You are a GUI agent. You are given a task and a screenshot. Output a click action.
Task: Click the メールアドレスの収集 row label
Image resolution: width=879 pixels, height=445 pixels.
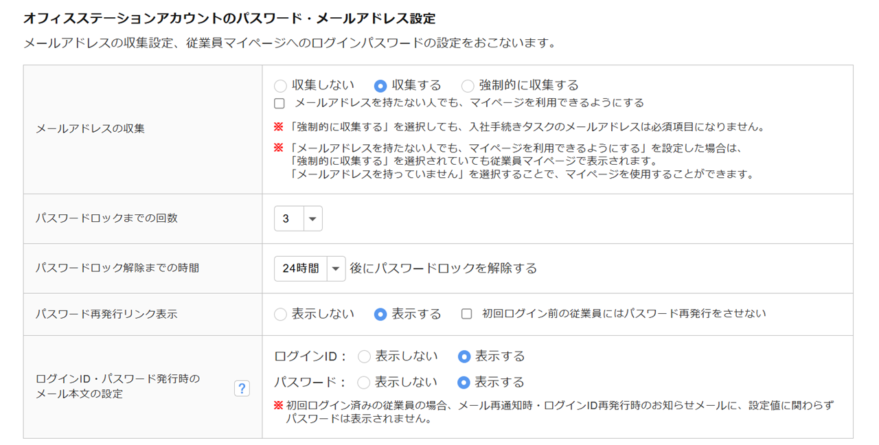(x=90, y=128)
